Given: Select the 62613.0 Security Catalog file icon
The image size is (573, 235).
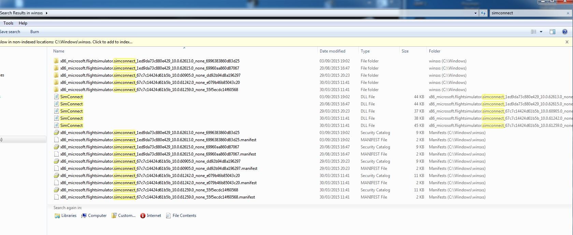Looking at the screenshot, I should 56,133.
